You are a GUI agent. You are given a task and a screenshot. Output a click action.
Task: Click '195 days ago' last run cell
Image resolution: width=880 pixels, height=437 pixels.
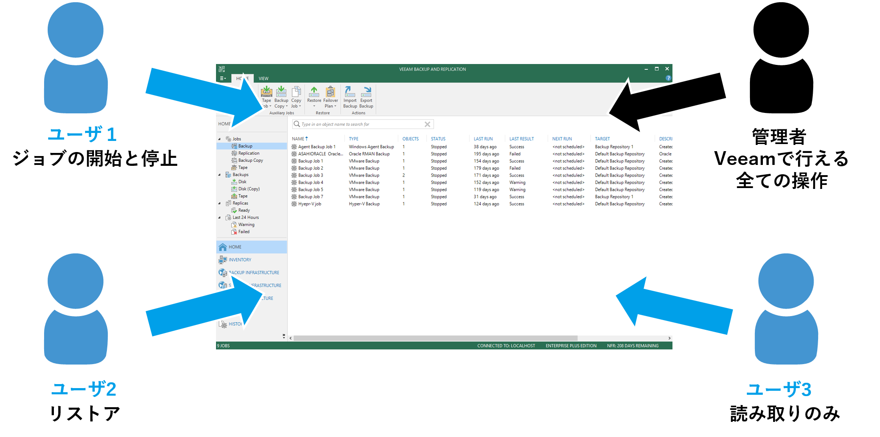click(x=486, y=154)
